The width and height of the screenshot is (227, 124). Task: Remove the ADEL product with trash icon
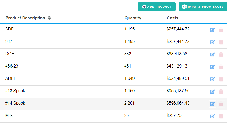(221, 79)
